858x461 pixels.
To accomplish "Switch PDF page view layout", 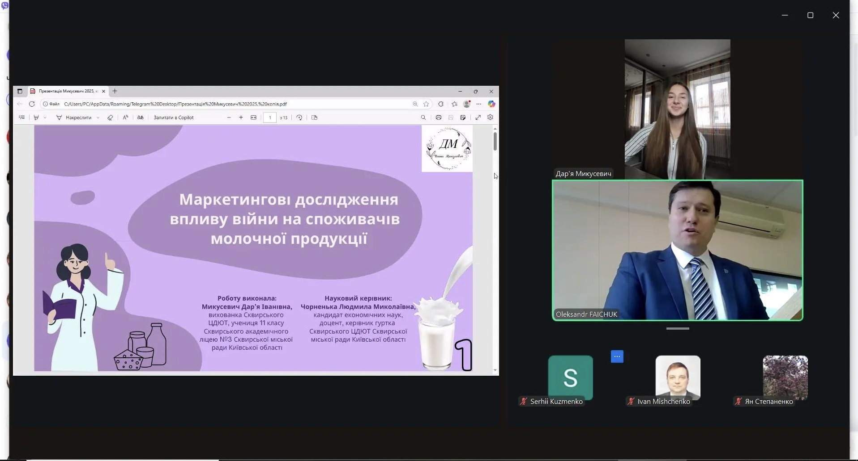I will [314, 117].
